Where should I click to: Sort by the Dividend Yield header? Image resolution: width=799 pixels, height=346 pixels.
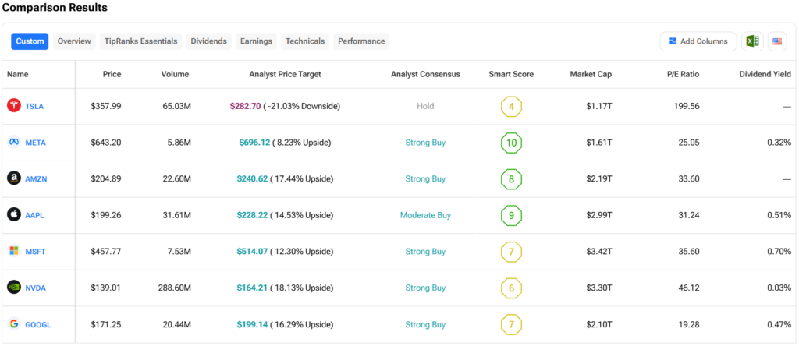point(765,74)
